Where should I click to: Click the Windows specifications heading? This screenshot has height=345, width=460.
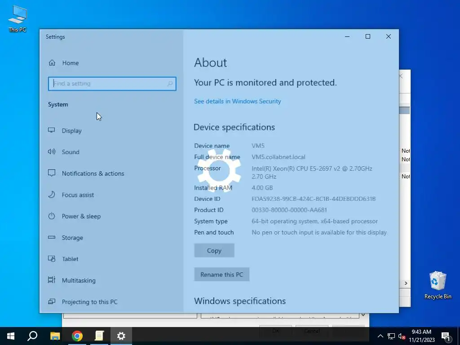[240, 301]
